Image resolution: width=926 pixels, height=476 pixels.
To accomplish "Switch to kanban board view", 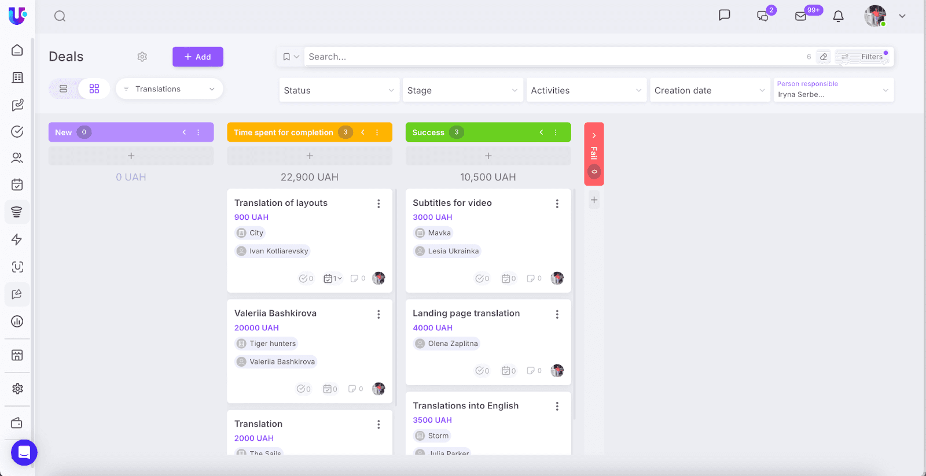I will tap(94, 89).
